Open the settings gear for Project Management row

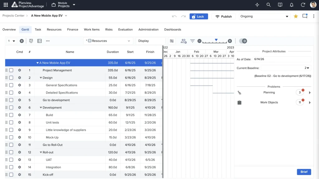[x=20, y=70]
